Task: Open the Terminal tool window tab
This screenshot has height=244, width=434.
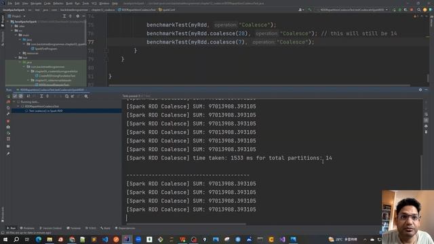Action: (74, 228)
